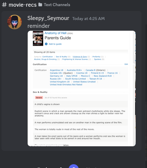Open the South Korea:Limited certification link
The image size is (147, 168).
[x=76, y=79]
